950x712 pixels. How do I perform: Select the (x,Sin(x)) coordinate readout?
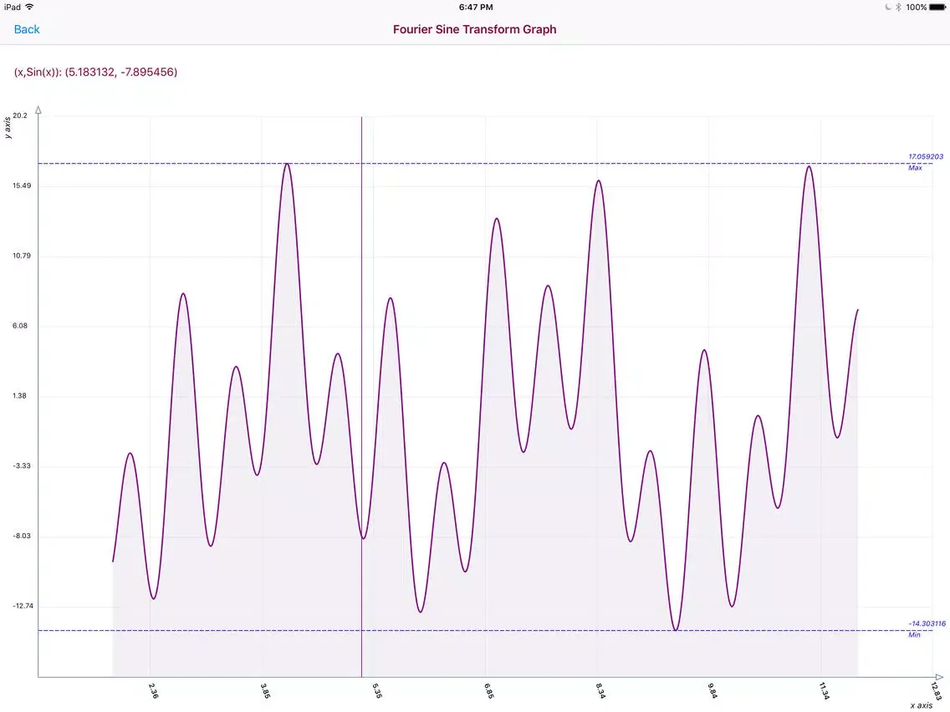click(x=95, y=72)
